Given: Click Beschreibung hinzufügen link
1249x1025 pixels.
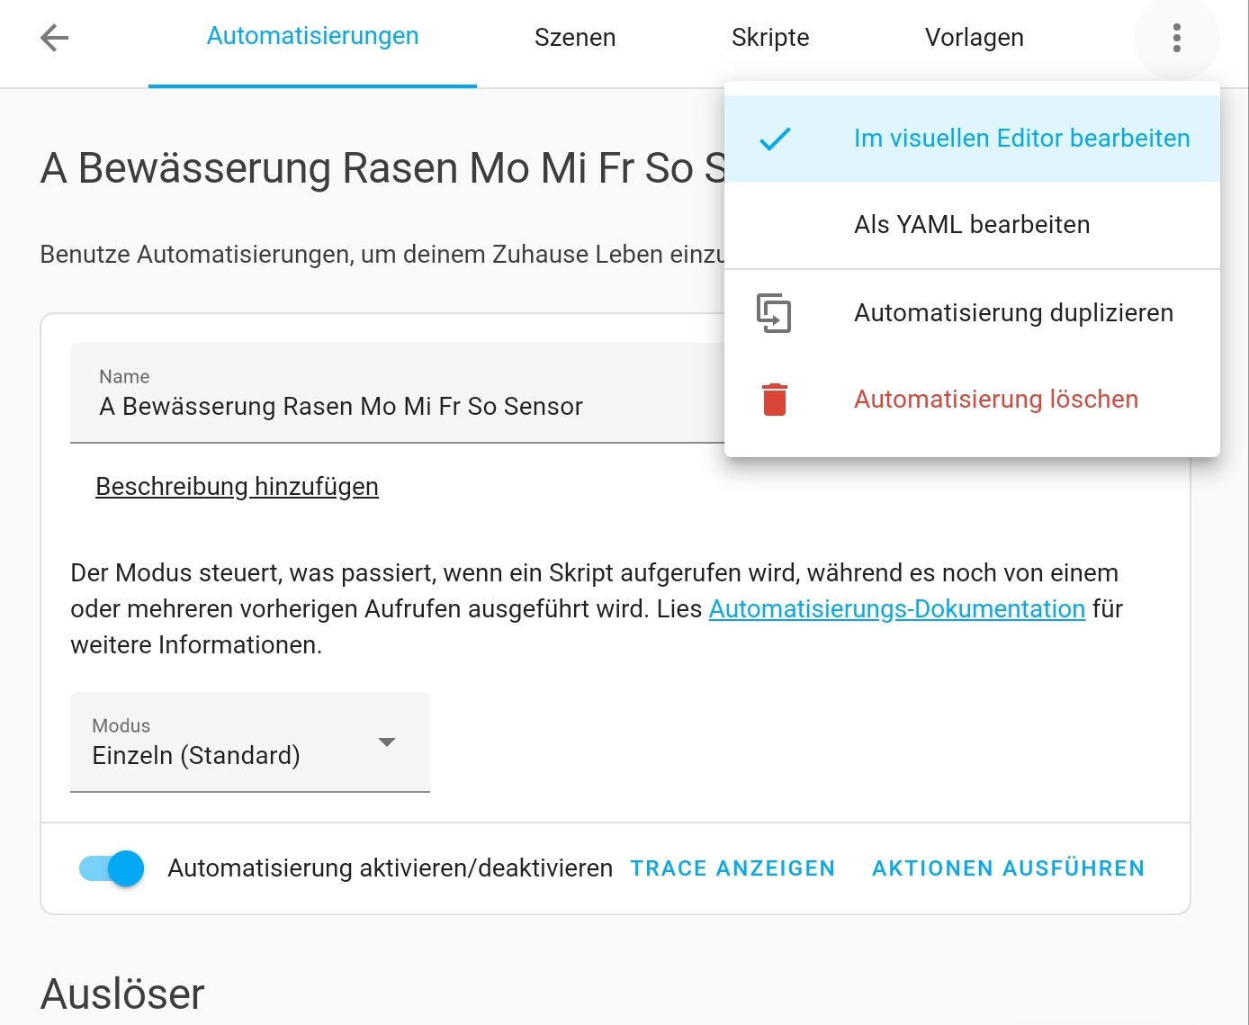Looking at the screenshot, I should [x=237, y=487].
